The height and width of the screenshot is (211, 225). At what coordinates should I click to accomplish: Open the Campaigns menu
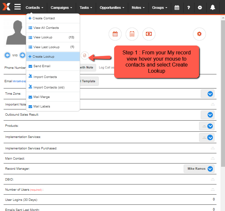(61, 7)
